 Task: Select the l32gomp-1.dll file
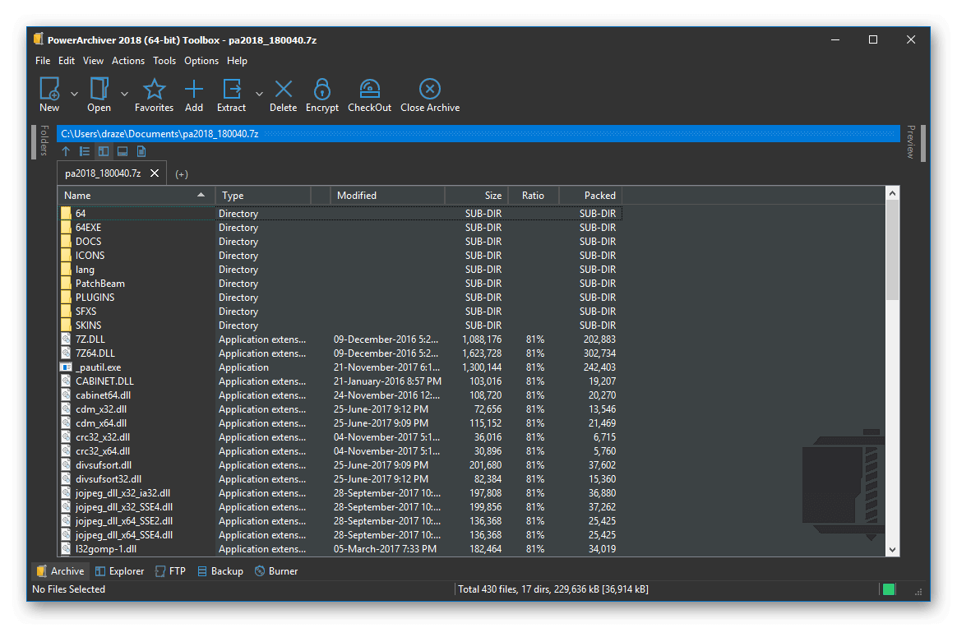click(x=105, y=549)
